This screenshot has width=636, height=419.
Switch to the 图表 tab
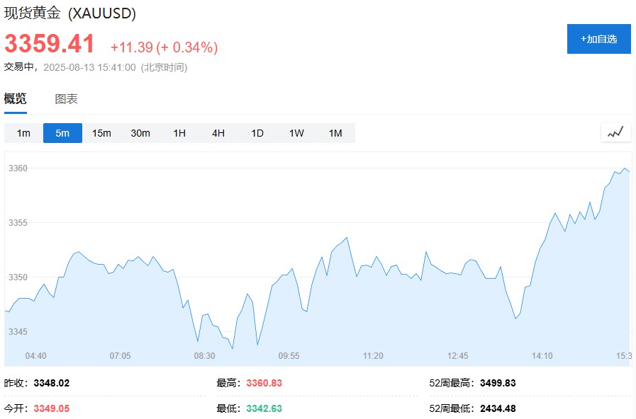pyautogui.click(x=66, y=99)
